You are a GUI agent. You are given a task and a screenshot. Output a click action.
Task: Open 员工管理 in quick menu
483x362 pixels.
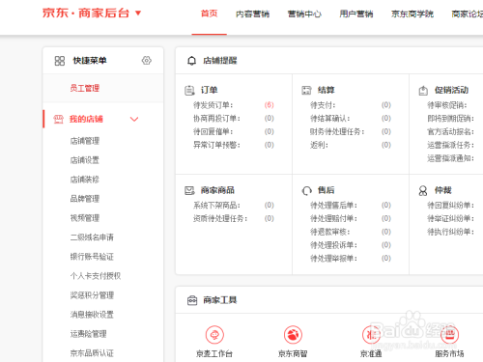click(x=85, y=88)
